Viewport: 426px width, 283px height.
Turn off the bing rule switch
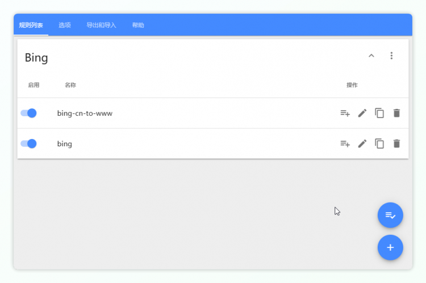coord(28,143)
